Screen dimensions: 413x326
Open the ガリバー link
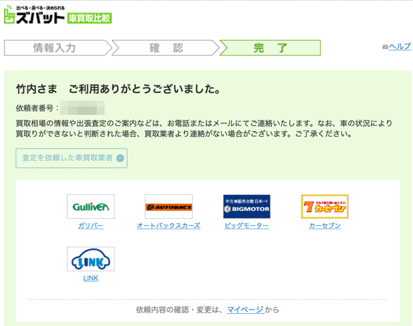tap(90, 225)
